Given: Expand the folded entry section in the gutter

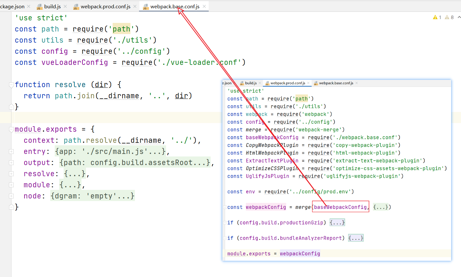Looking at the screenshot, I should point(11,152).
